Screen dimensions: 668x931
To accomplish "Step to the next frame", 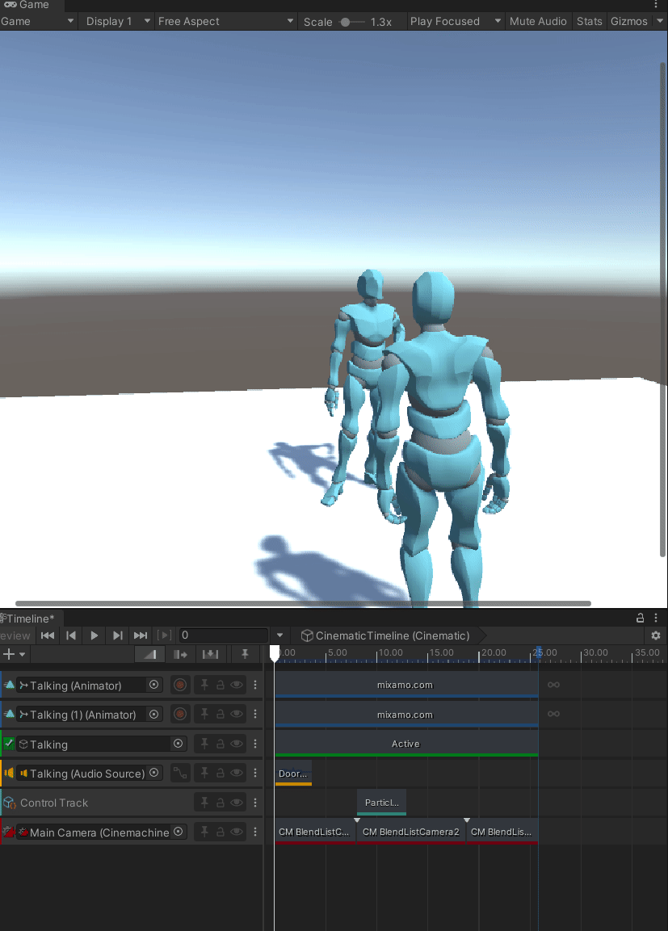I will click(x=118, y=635).
